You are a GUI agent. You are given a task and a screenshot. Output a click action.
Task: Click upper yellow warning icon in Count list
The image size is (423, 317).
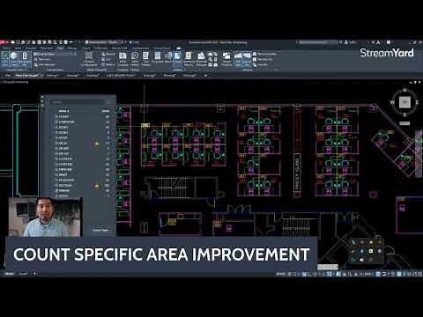coord(97,144)
